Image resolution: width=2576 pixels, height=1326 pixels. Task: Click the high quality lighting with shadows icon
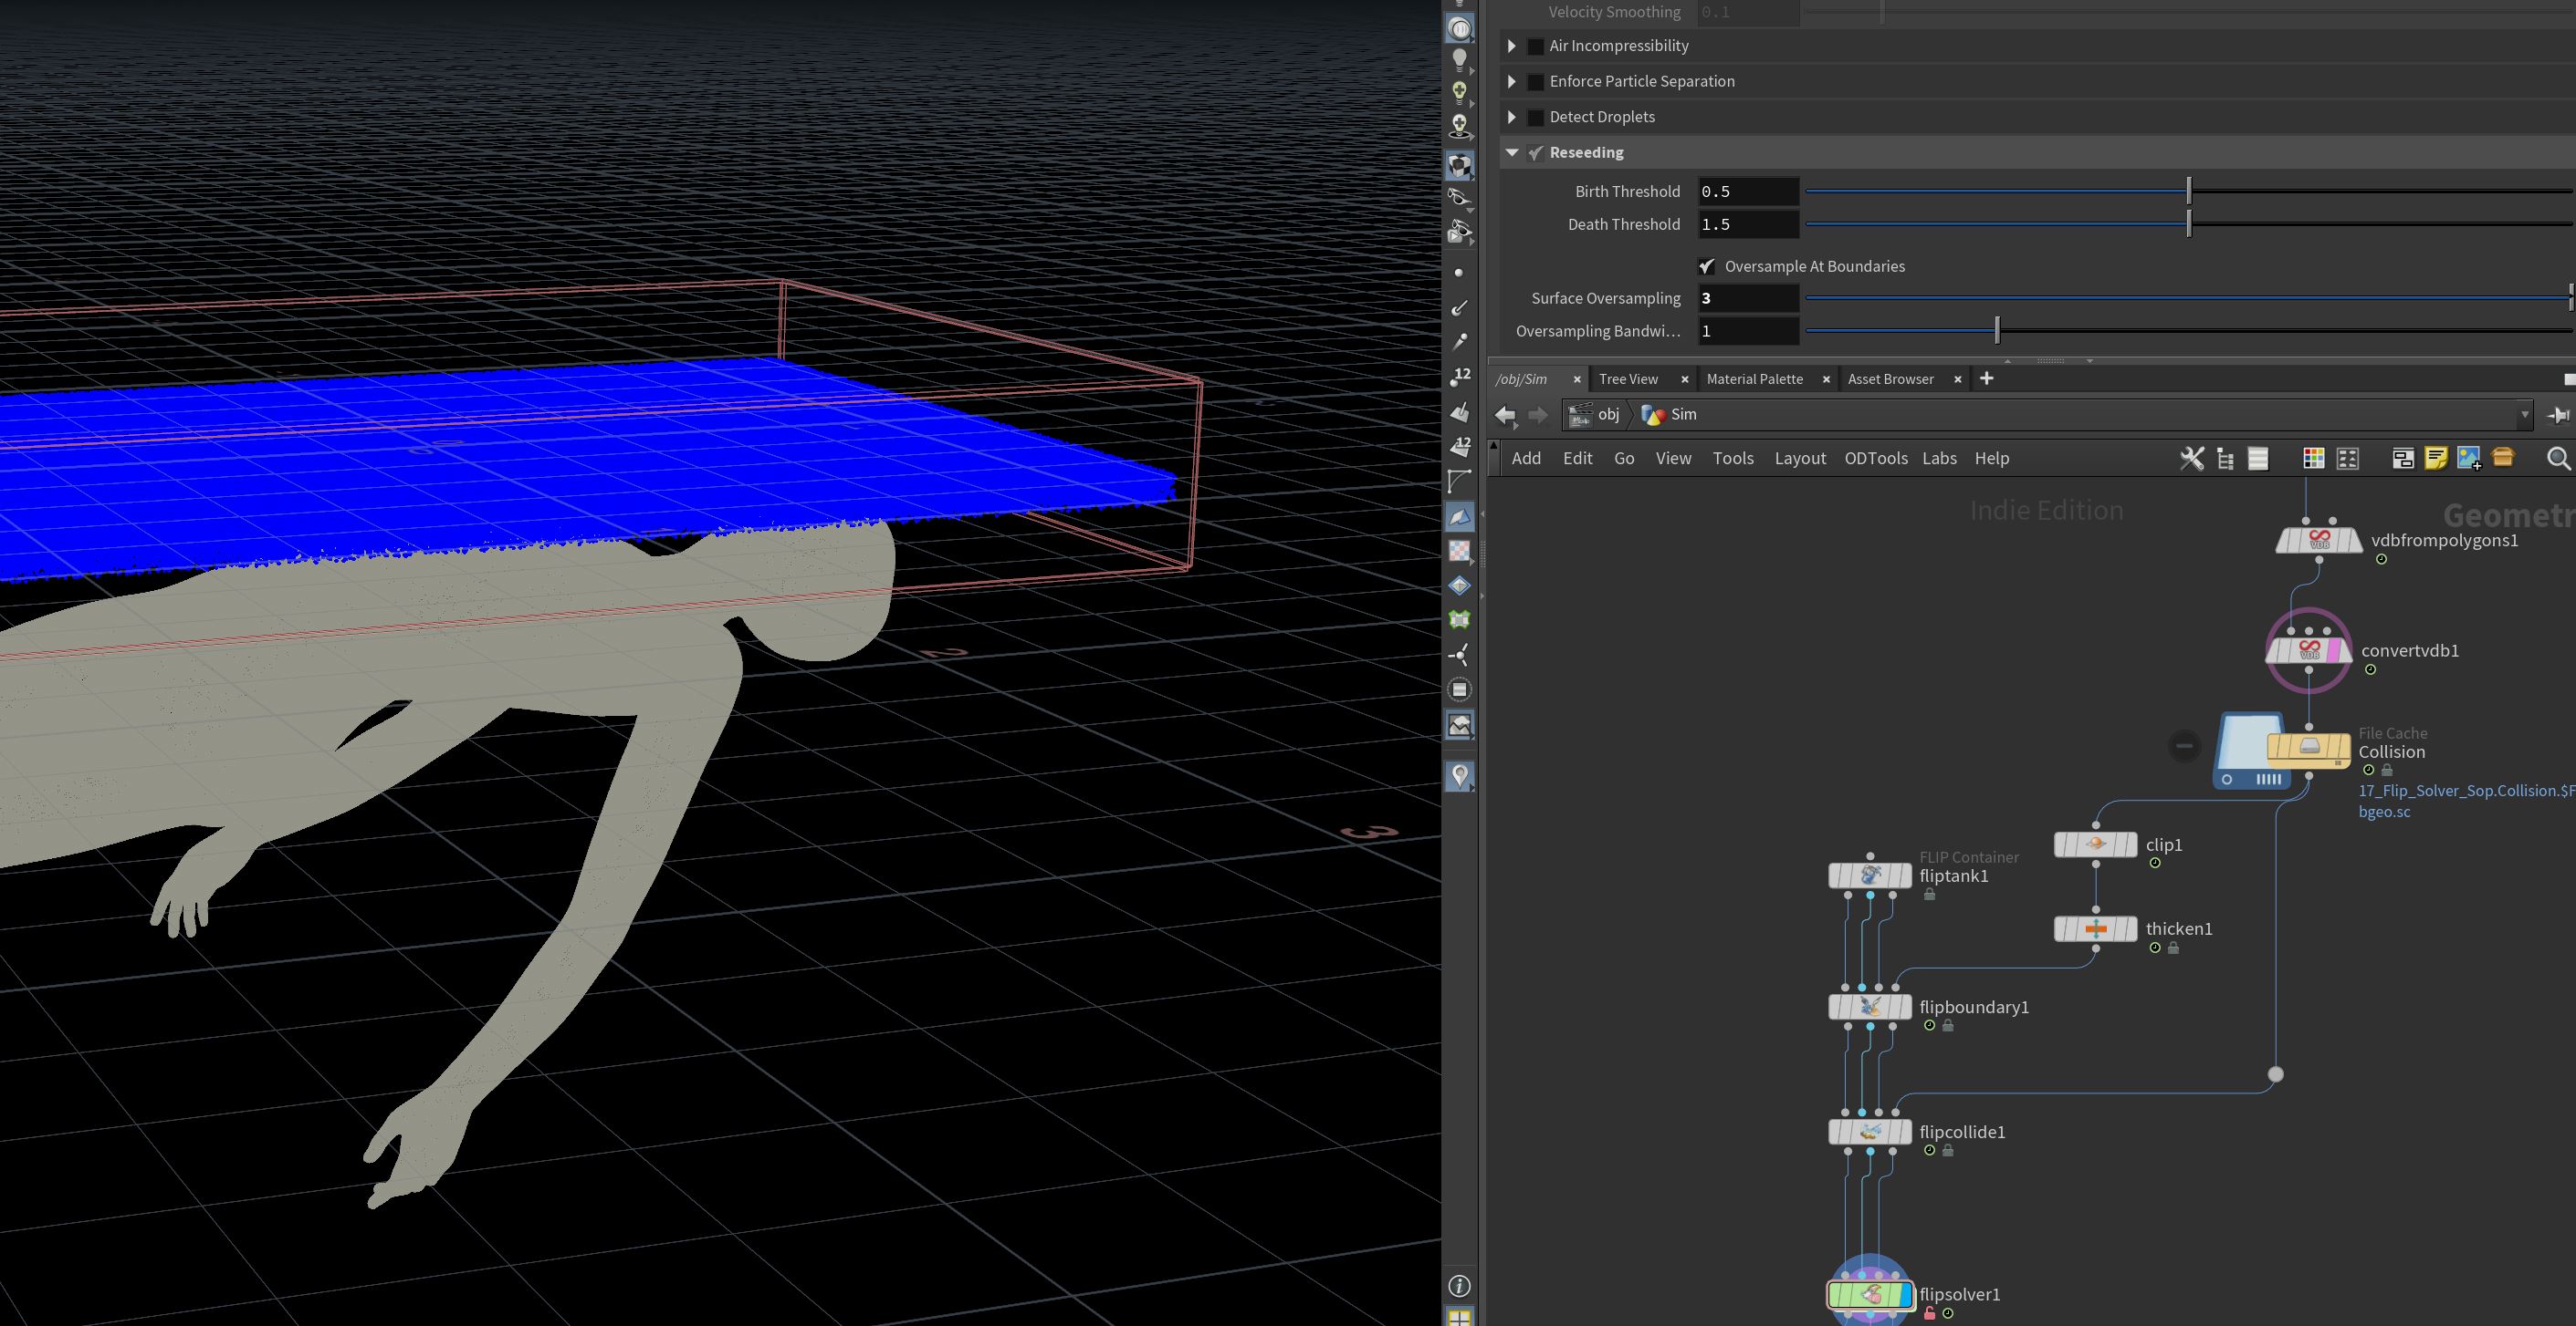[x=1460, y=127]
